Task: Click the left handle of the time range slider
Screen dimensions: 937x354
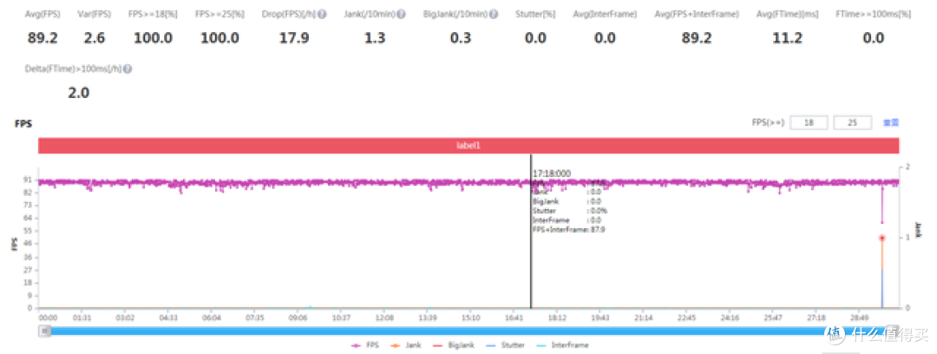Action: click(47, 331)
